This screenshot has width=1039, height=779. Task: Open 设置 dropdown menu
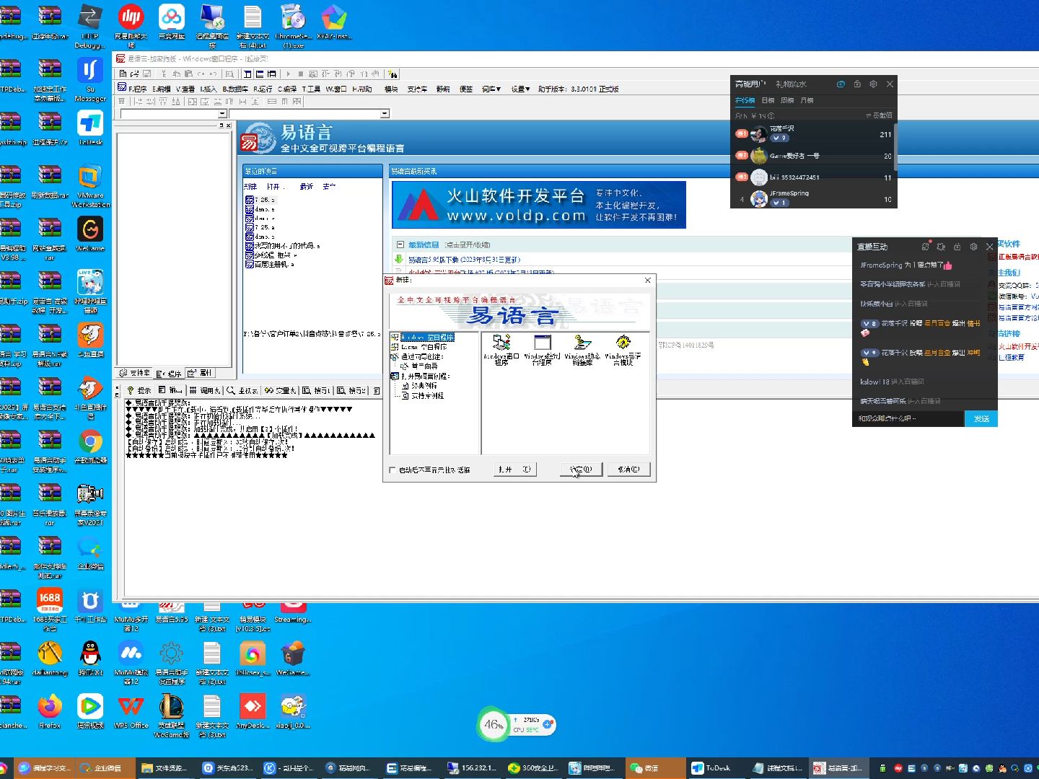[x=520, y=89]
